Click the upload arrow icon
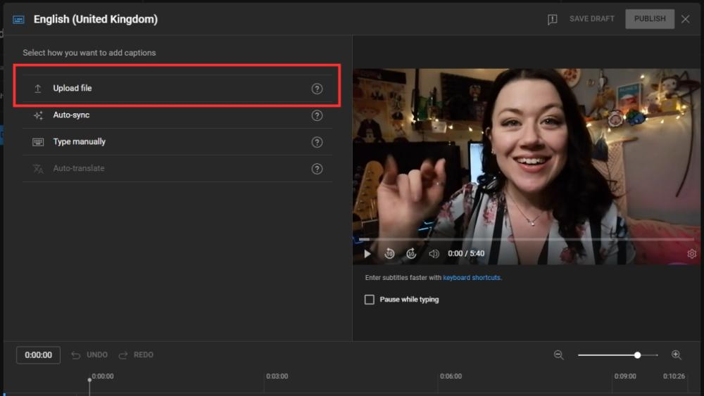Screen dimensions: 704x396 tap(38, 89)
